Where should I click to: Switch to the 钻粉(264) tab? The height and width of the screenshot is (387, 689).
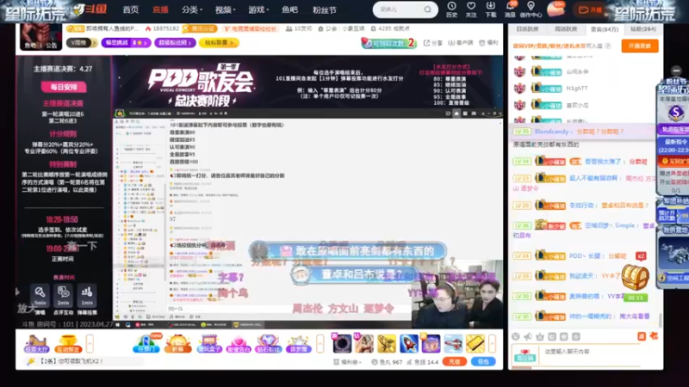pyautogui.click(x=642, y=29)
